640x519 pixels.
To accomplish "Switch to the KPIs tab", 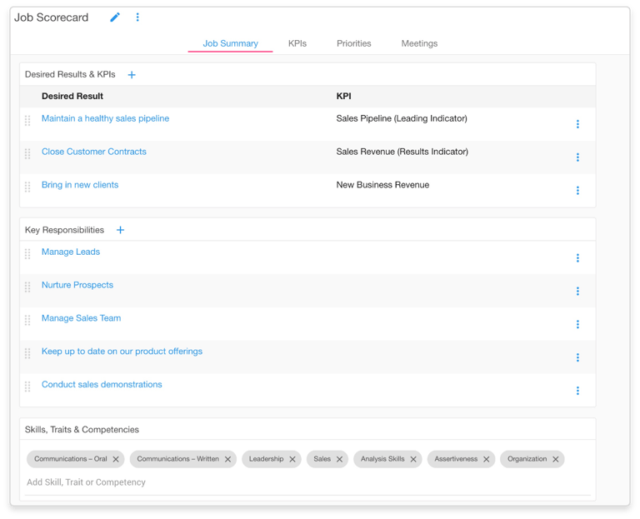I will [x=297, y=43].
